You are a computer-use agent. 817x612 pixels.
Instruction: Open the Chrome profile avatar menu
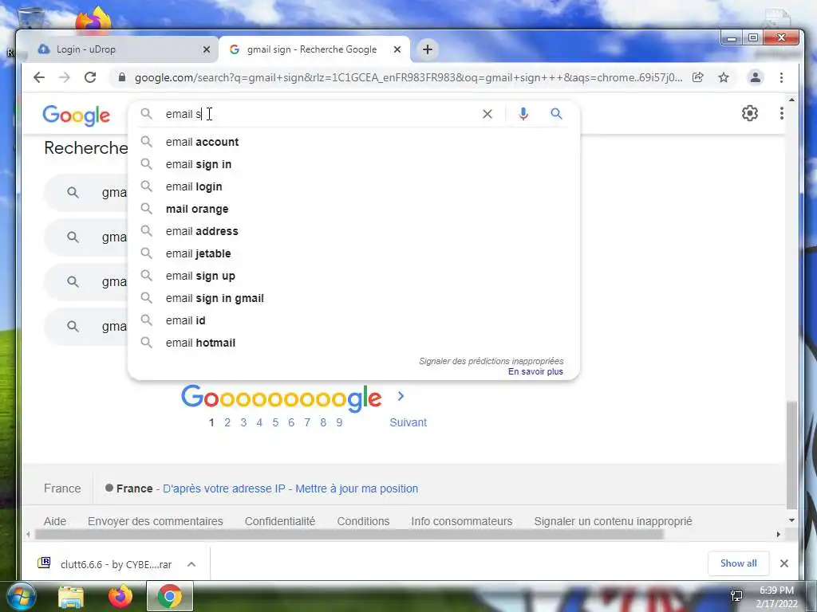click(755, 77)
